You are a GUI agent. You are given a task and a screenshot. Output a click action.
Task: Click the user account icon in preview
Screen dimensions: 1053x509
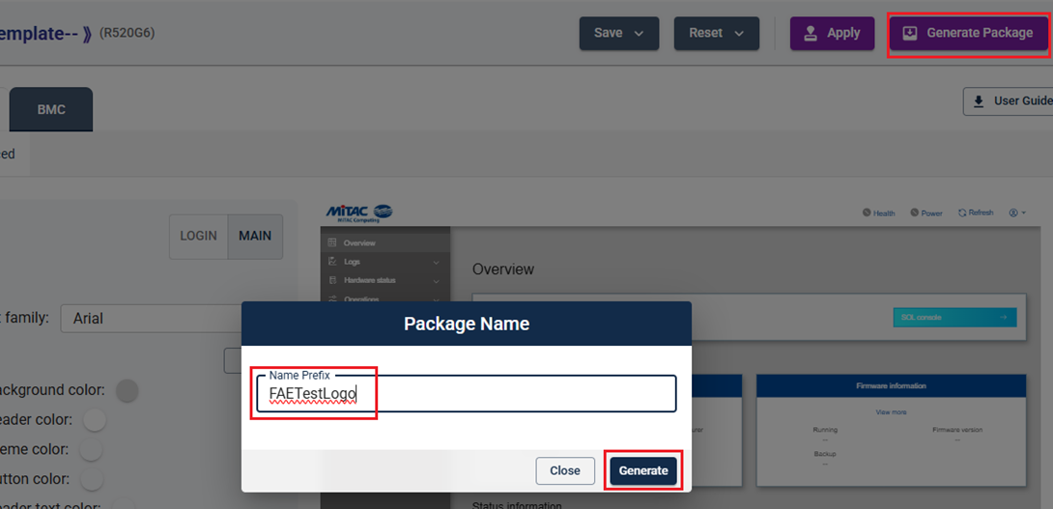(1014, 212)
